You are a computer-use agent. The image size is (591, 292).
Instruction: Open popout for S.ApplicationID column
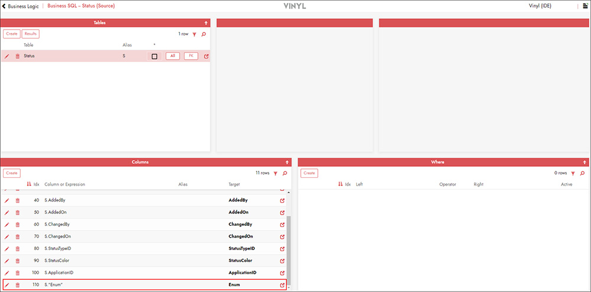coord(282,272)
